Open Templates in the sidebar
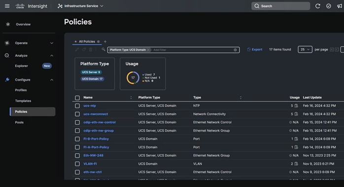 [x=23, y=101]
